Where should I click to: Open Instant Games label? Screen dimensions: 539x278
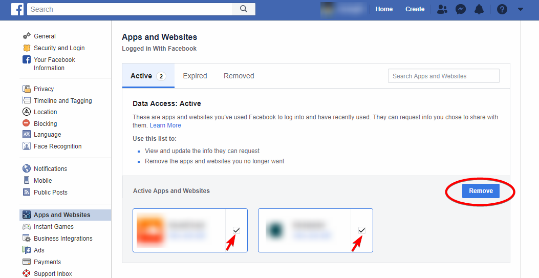click(54, 226)
